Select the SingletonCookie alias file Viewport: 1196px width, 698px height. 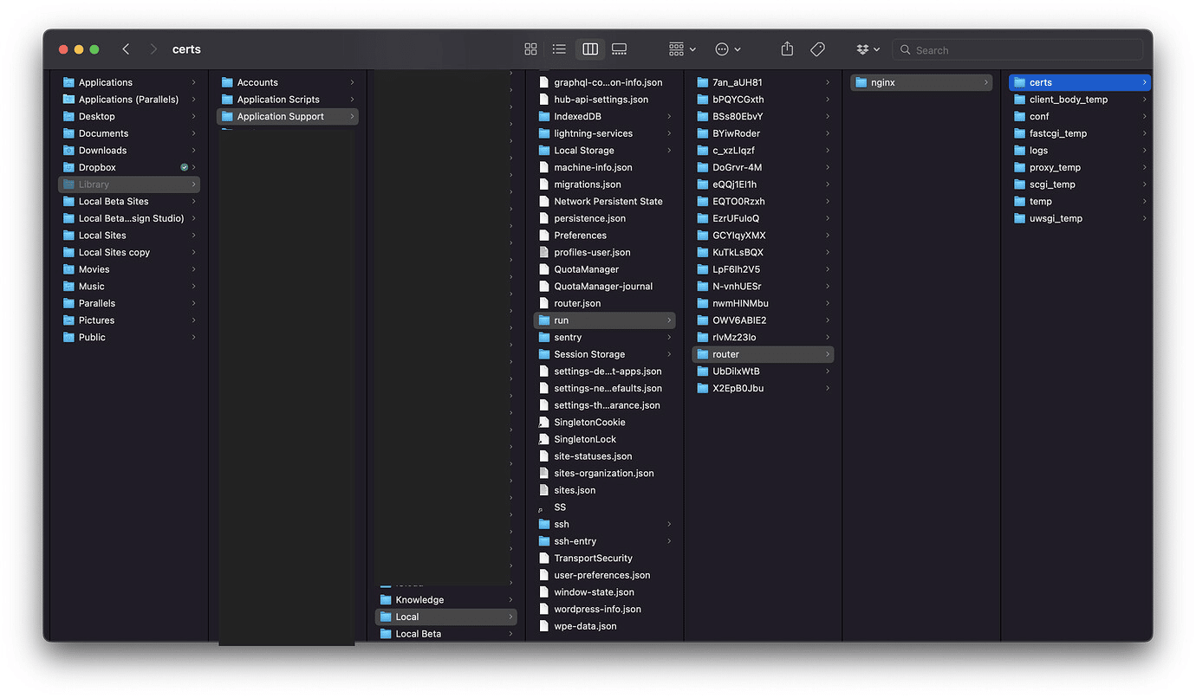coord(604,422)
